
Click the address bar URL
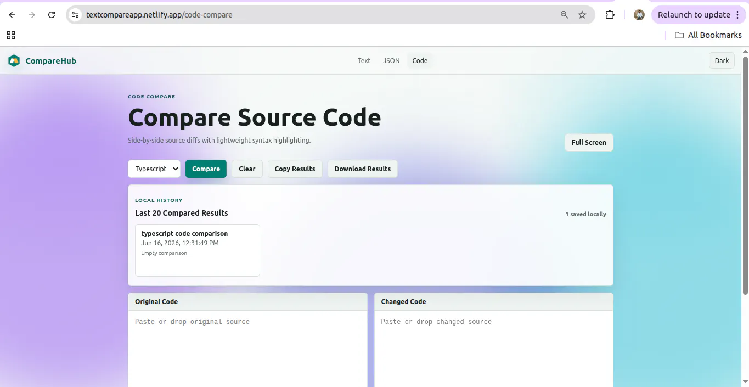click(159, 15)
